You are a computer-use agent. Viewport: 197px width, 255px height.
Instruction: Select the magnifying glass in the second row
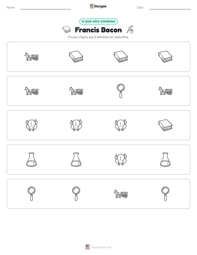coord(121,91)
